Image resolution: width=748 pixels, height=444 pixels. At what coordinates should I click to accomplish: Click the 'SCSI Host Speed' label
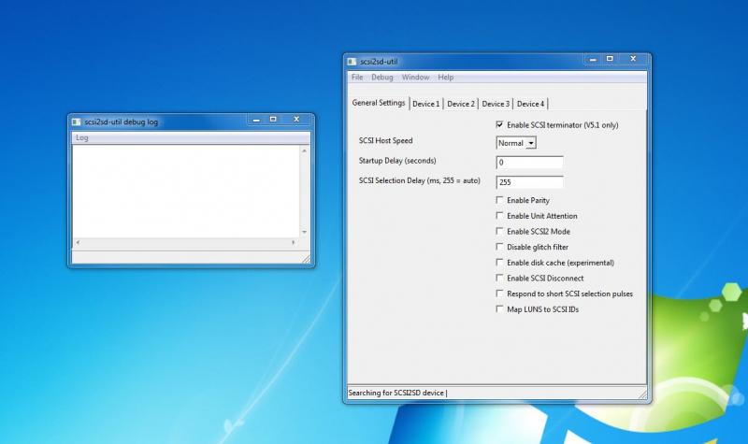[x=385, y=141]
